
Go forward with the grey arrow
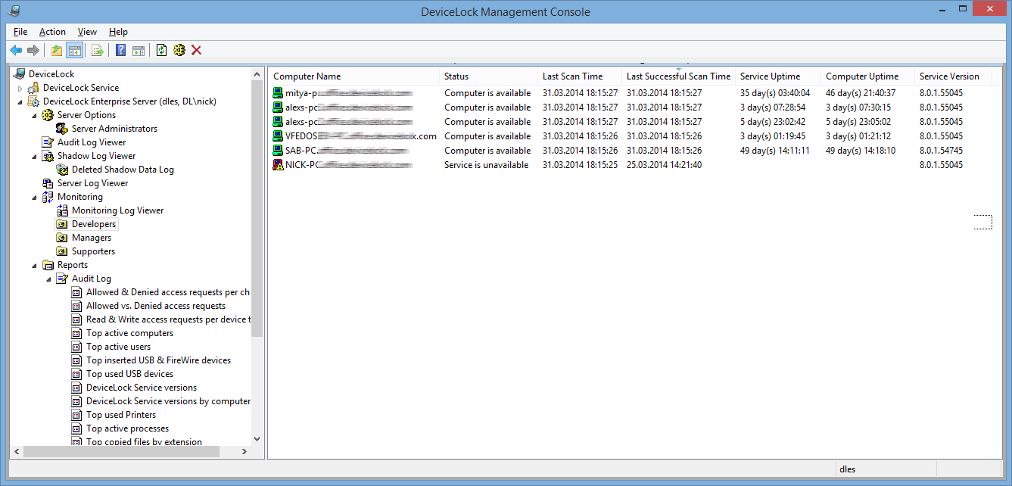[x=33, y=50]
